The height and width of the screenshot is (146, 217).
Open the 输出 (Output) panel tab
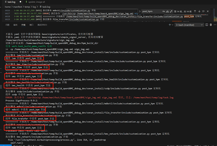click(x=15, y=25)
